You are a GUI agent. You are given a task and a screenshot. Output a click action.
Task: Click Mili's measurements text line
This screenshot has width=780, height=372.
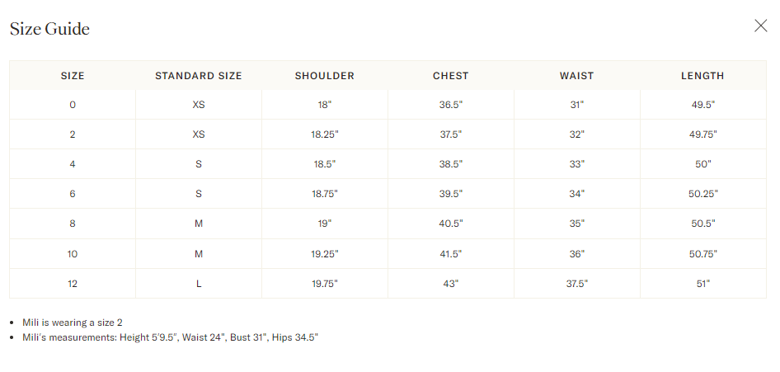[170, 337]
